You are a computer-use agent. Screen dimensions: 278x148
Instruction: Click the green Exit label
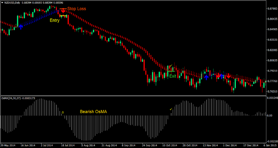point(173,76)
